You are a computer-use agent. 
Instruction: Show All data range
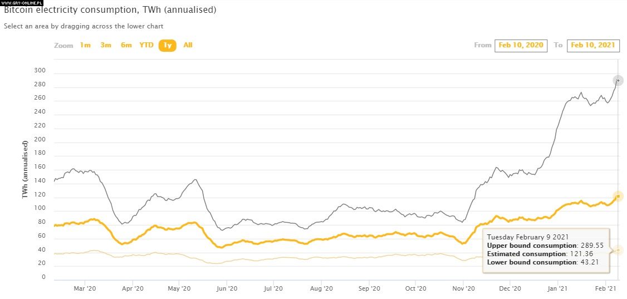point(188,45)
